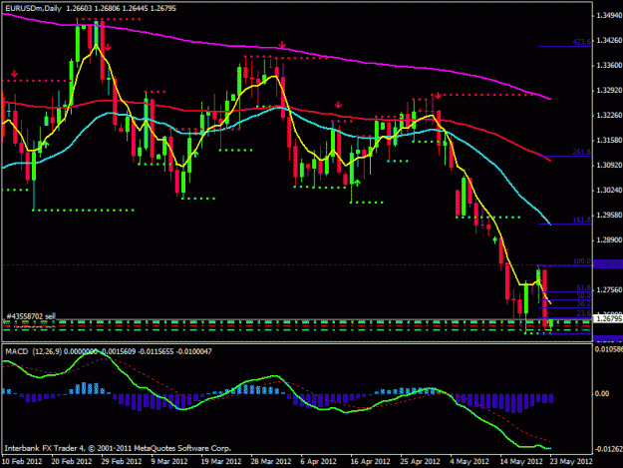Click the current price tag 1.26795
The height and width of the screenshot is (468, 623).
pos(608,318)
